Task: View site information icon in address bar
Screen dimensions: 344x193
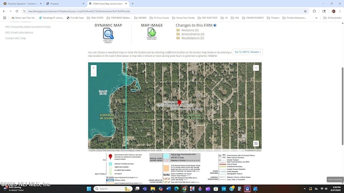Action: 24,11
